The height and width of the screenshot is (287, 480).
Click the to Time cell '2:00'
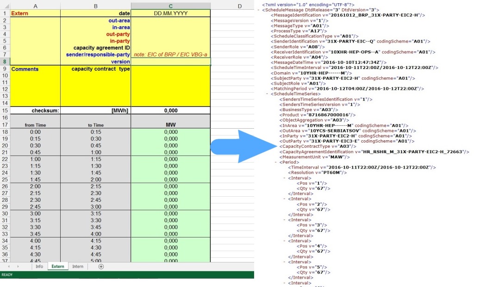coord(95,180)
